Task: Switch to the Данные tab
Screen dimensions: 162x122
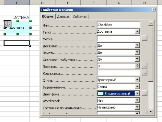Action: (63, 17)
